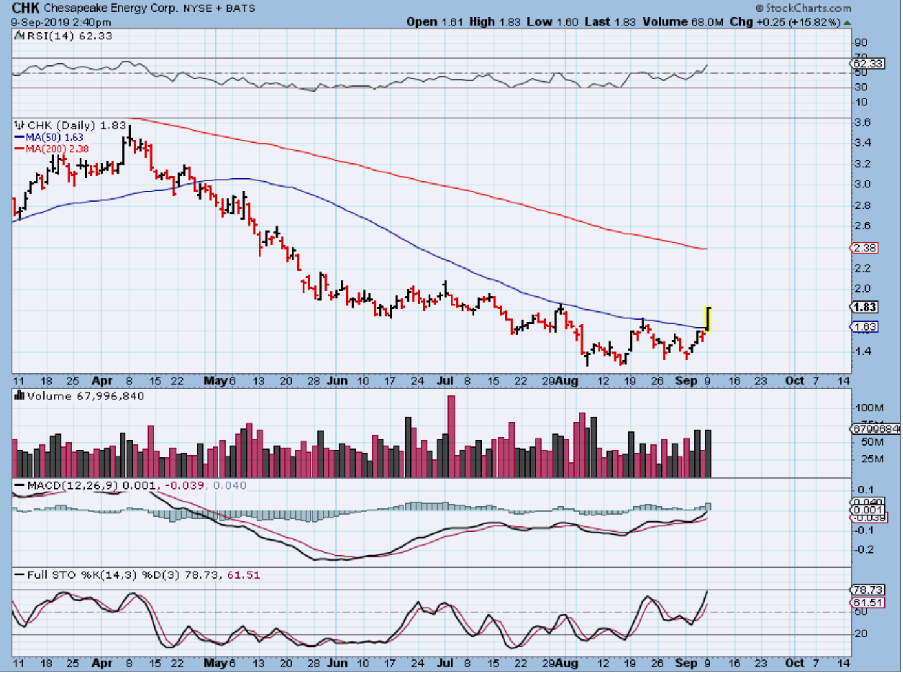Click the blue 1.63 price tag on axis
Screen dimensions: 903x673
point(864,327)
